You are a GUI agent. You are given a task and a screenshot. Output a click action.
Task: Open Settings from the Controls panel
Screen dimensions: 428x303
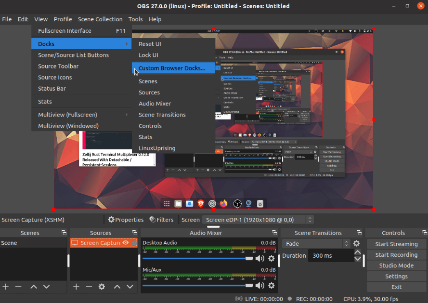[x=396, y=276]
